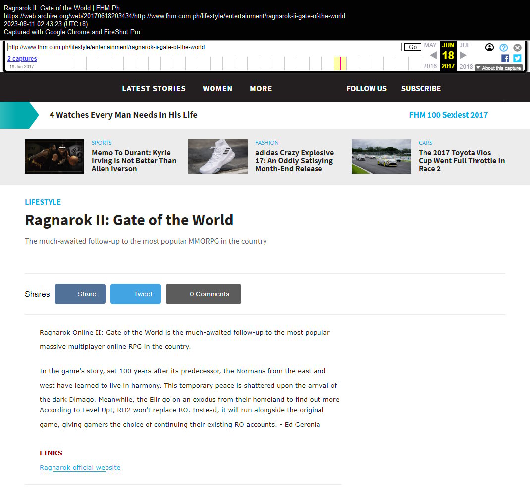Open the Ragnarok official website link

click(80, 467)
